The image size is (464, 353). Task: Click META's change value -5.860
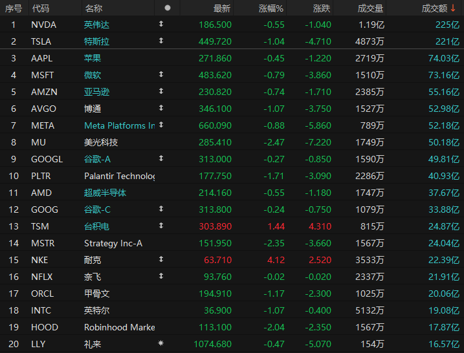318,125
